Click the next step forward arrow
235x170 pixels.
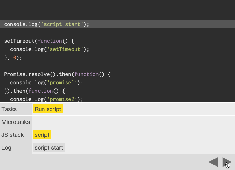[227, 162]
